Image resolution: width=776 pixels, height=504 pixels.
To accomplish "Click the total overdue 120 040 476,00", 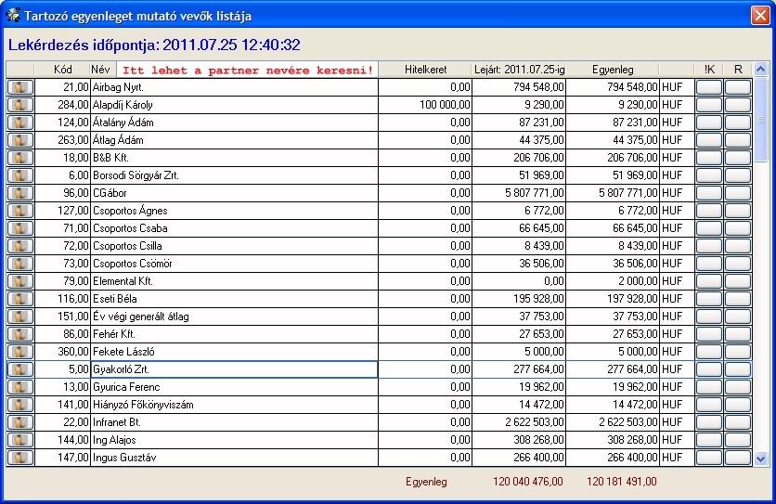I will coord(527,481).
